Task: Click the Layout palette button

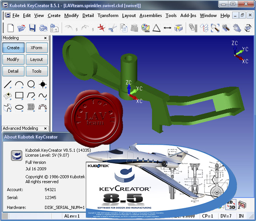Action: tap(37, 59)
